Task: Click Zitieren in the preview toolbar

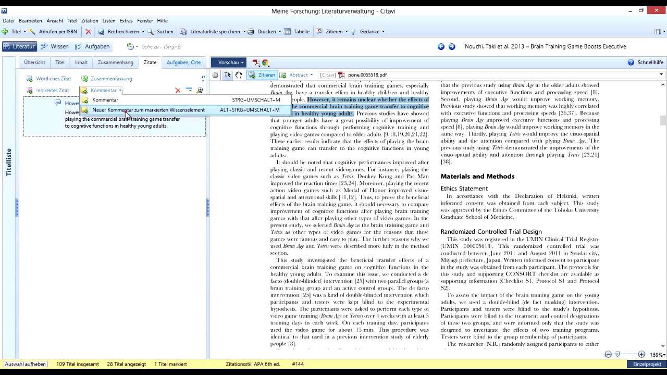Action: point(262,75)
